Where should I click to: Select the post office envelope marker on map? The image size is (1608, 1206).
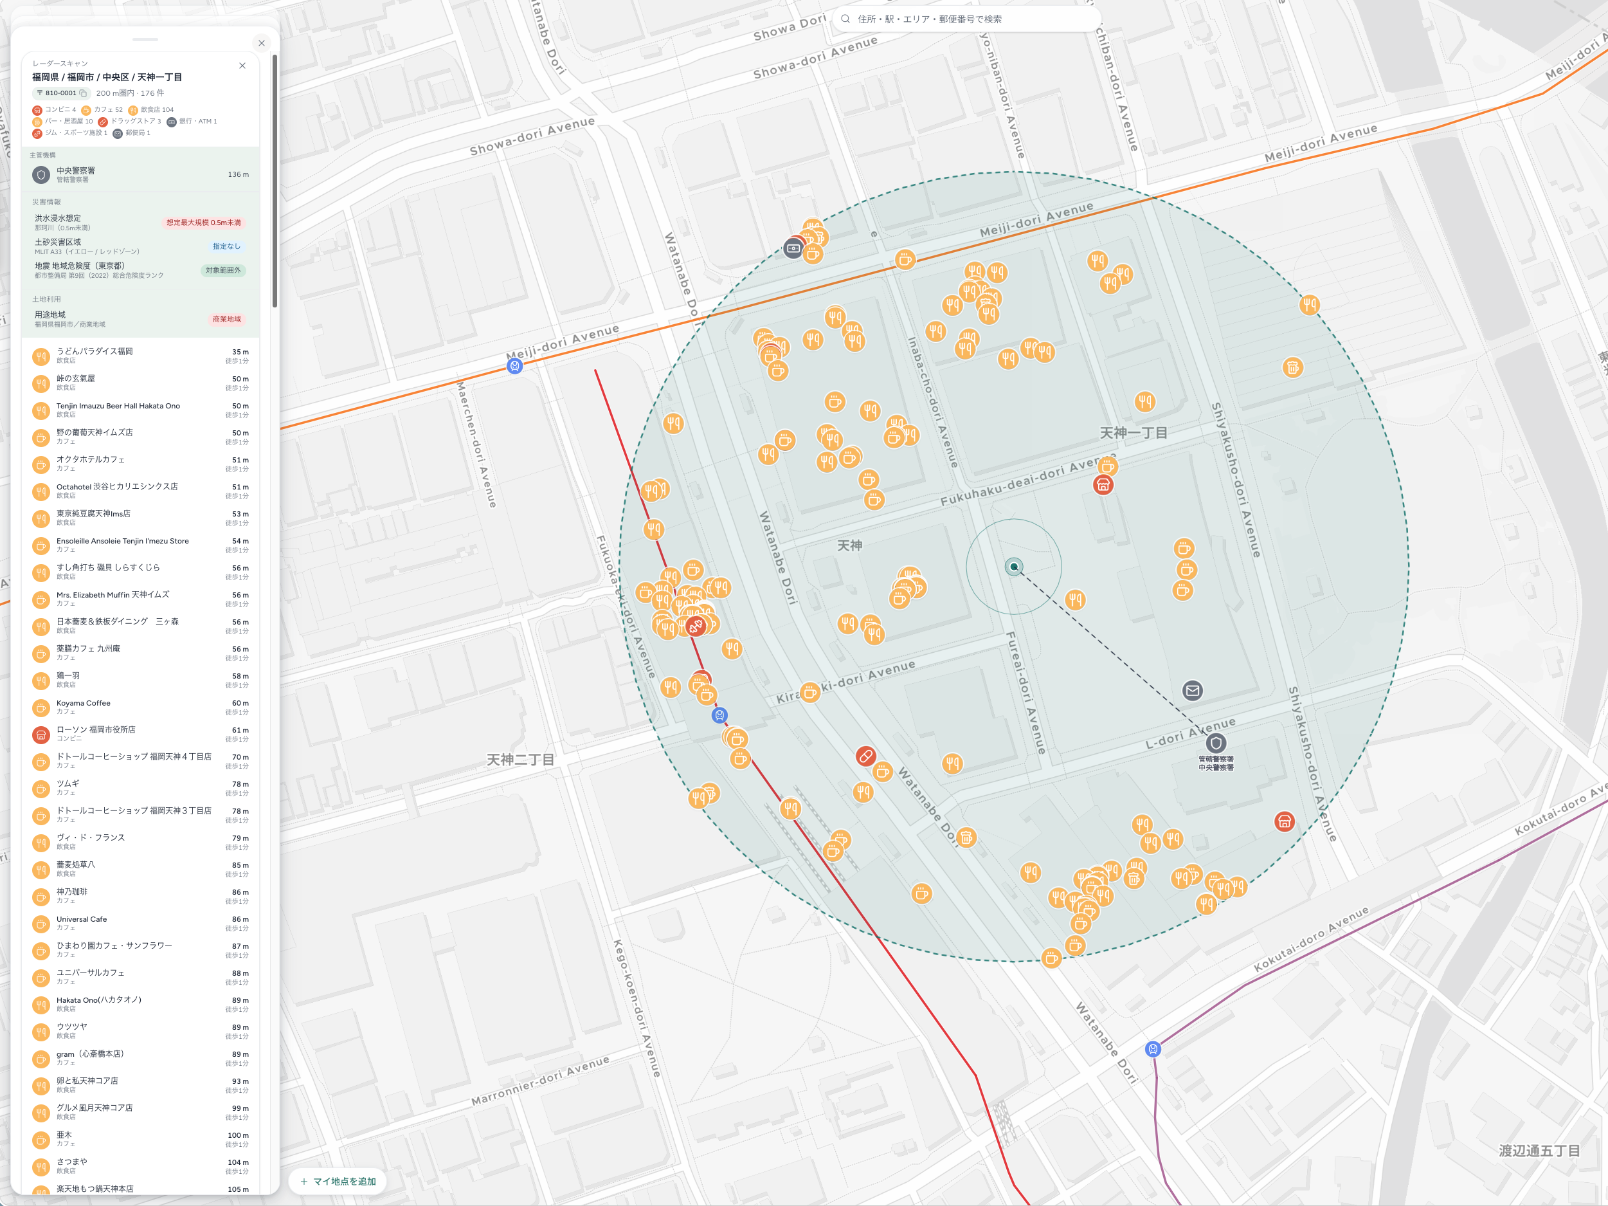point(1192,690)
